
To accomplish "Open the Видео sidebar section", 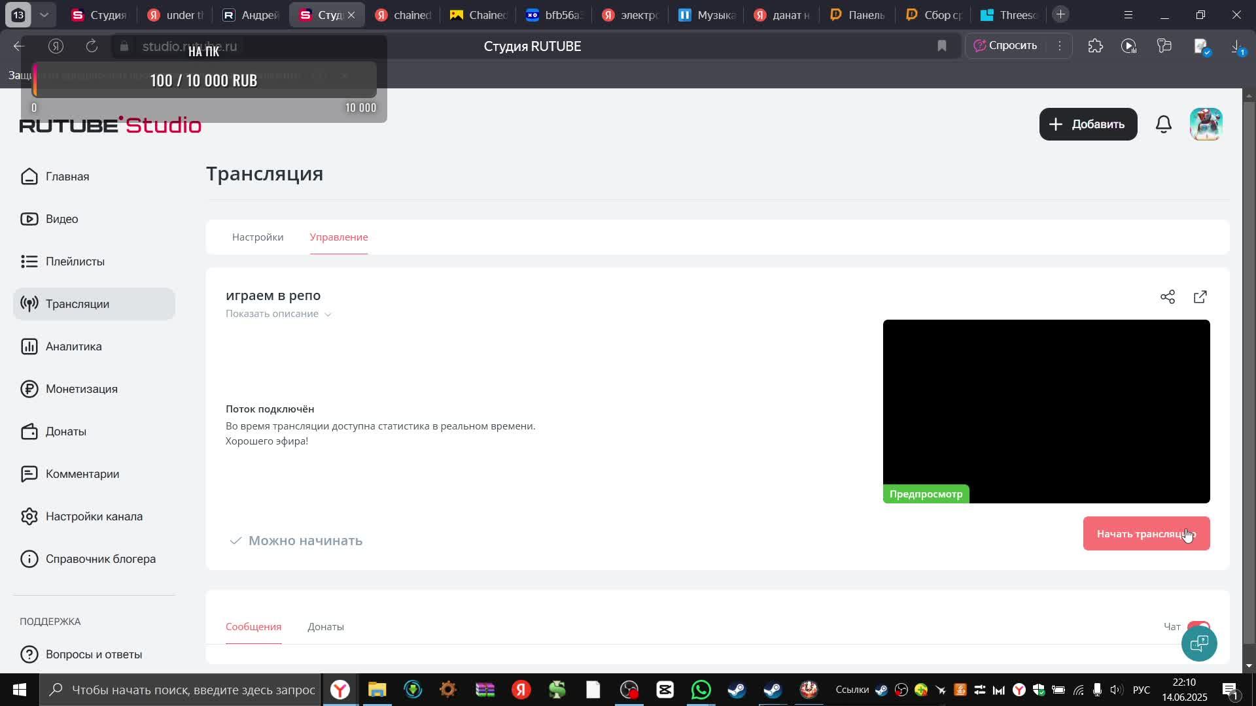I will [x=62, y=219].
